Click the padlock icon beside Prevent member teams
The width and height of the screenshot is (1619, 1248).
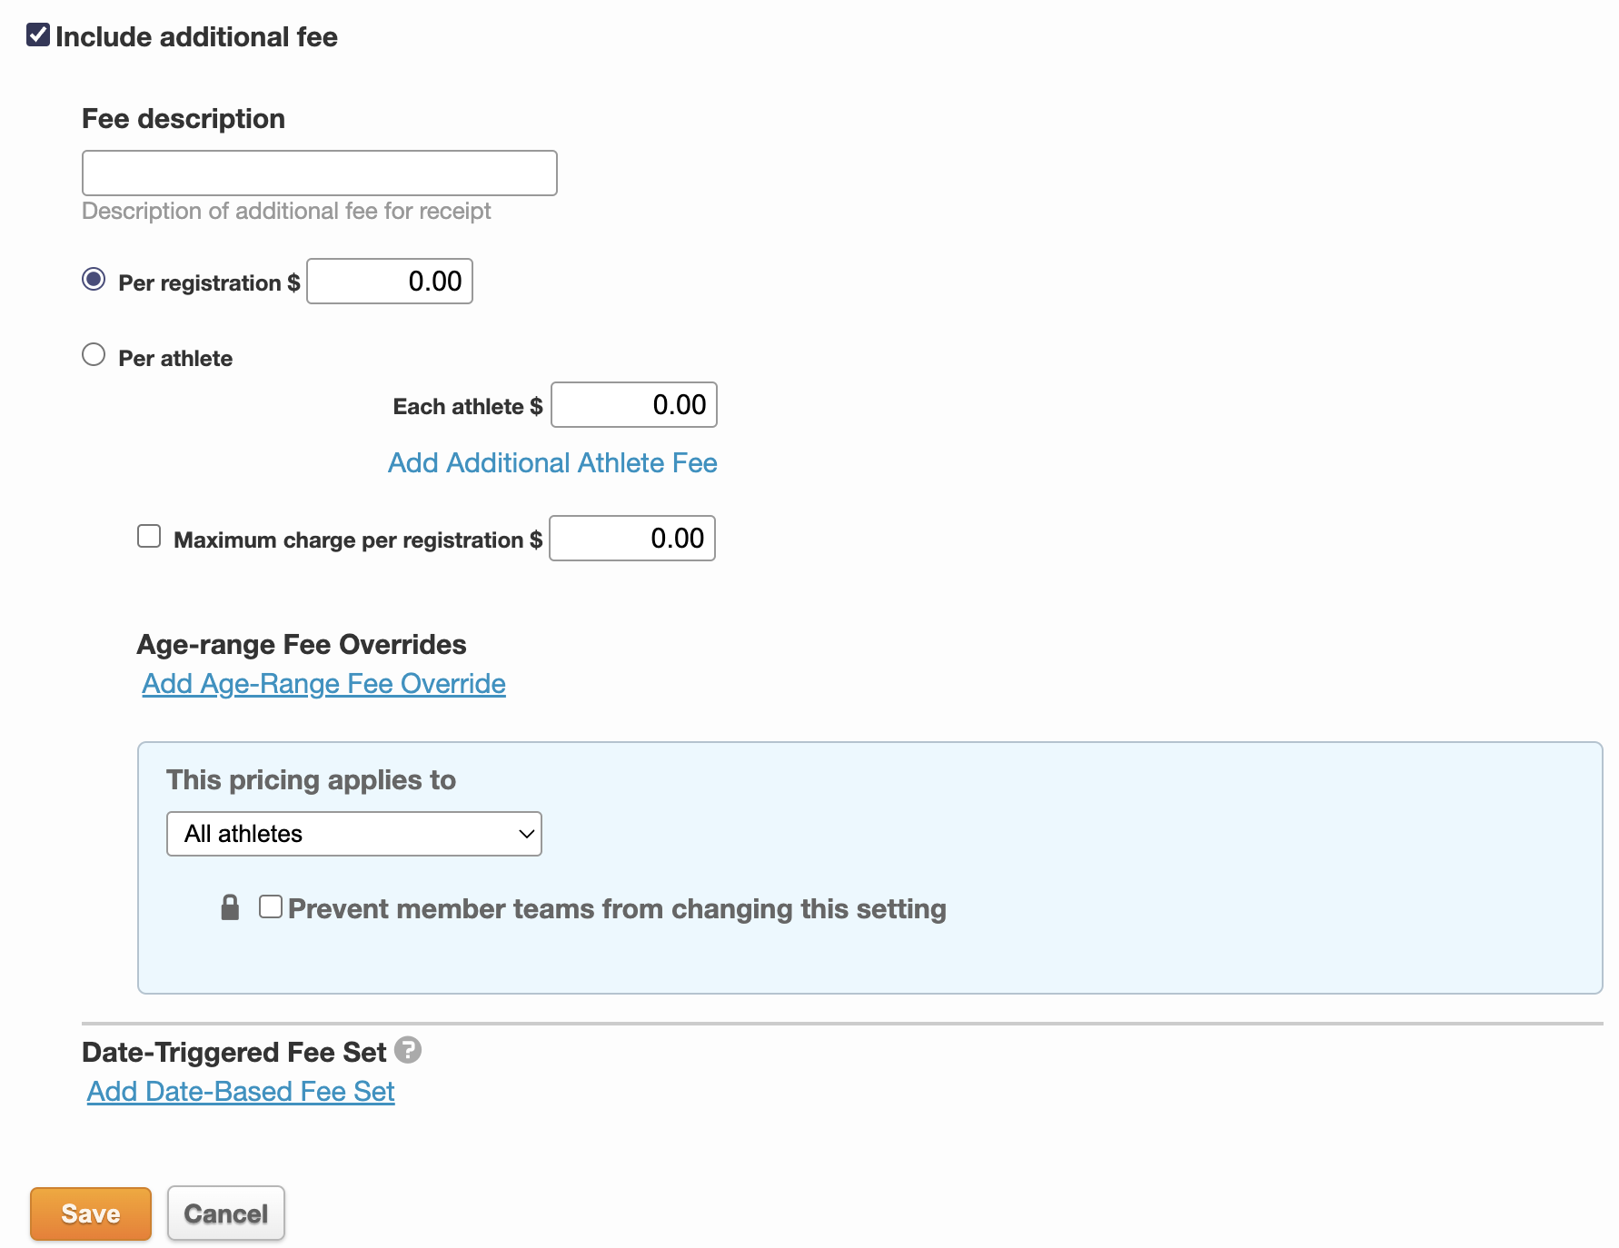point(230,907)
